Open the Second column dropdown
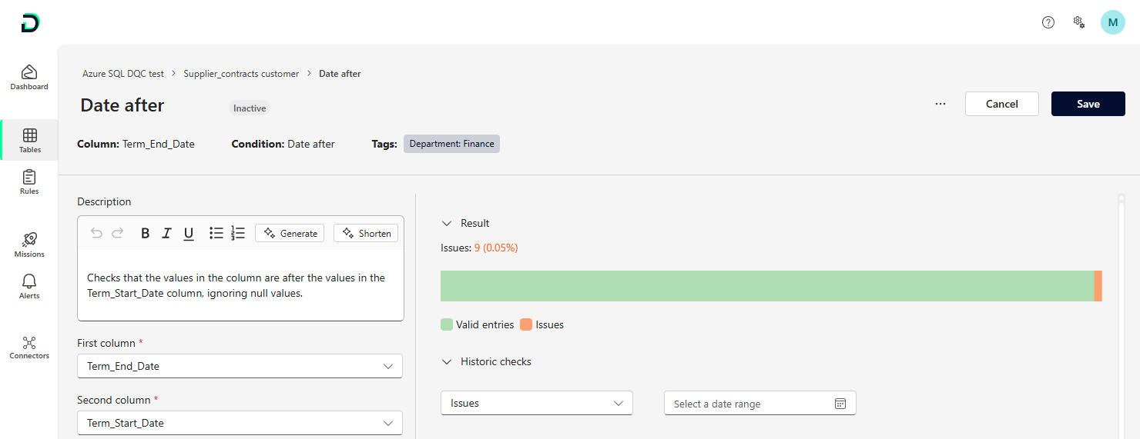Viewport: 1140px width, 439px height. 240,423
